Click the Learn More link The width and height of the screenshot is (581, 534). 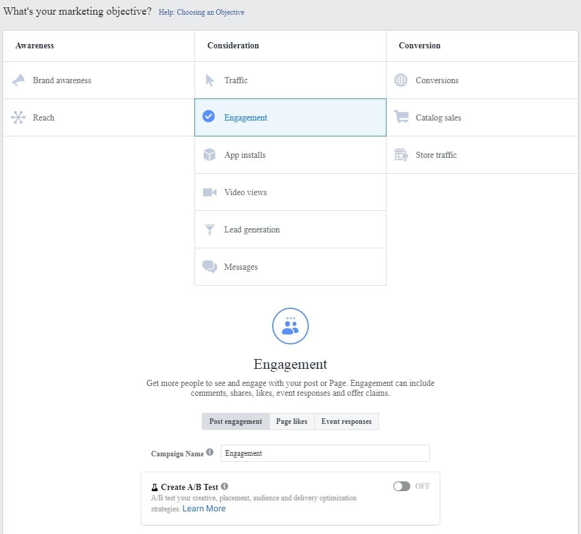pyautogui.click(x=204, y=508)
